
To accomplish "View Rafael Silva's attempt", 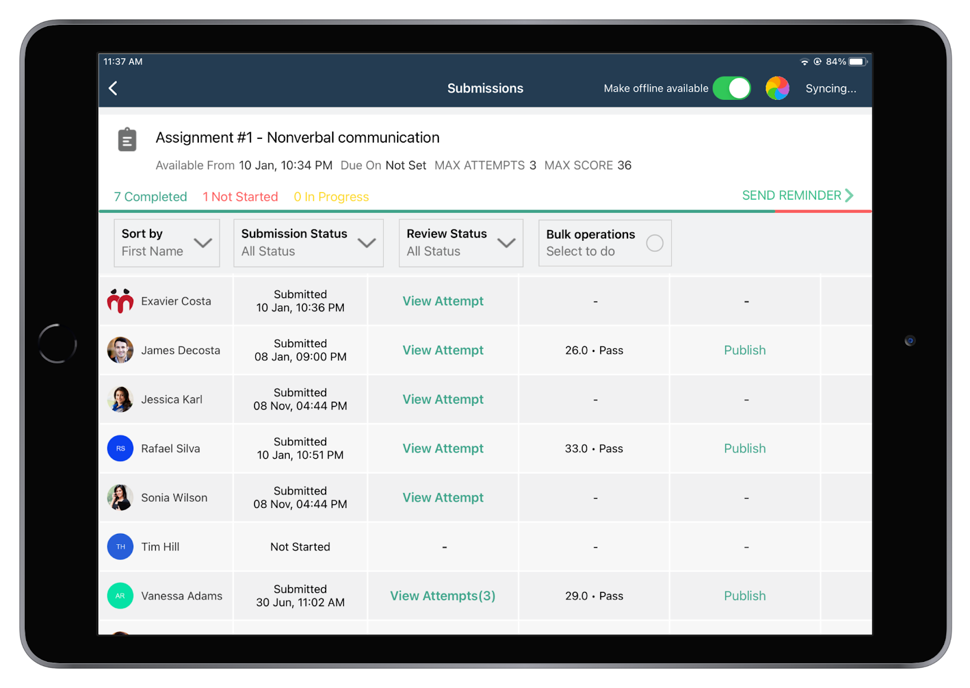I will pyautogui.click(x=443, y=448).
